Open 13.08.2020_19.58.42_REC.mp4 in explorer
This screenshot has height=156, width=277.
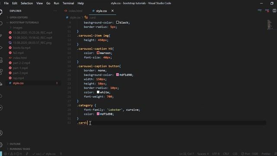(x=32, y=38)
